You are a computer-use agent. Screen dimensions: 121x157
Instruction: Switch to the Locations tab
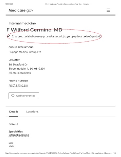click(32, 112)
